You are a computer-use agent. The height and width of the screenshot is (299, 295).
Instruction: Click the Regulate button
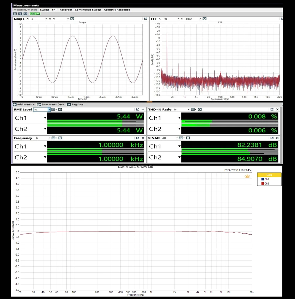click(75, 104)
